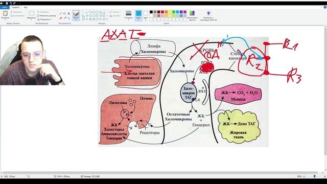Click the Crop (Обрезать) button
This screenshot has width=327, height=184.
43,12
